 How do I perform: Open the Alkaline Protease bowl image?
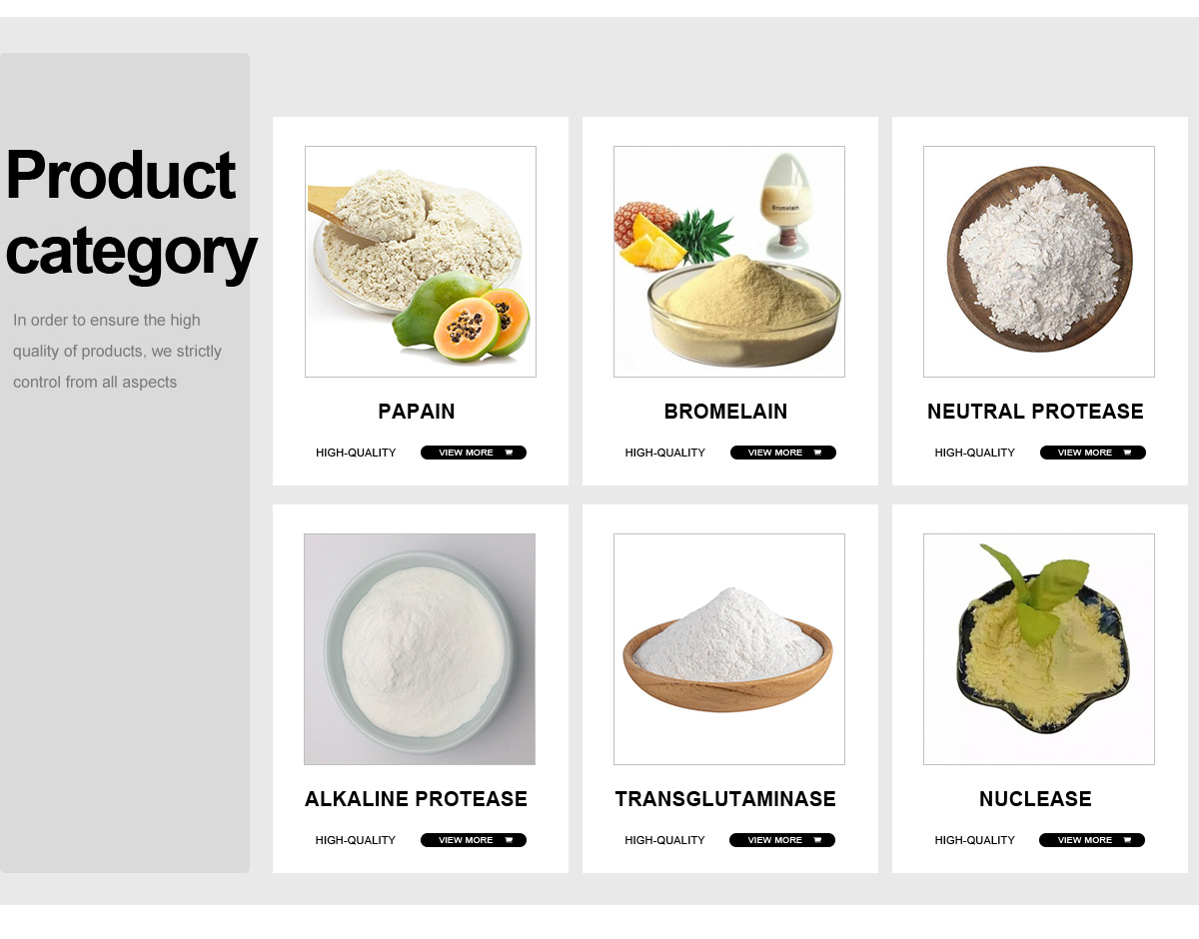click(x=420, y=649)
